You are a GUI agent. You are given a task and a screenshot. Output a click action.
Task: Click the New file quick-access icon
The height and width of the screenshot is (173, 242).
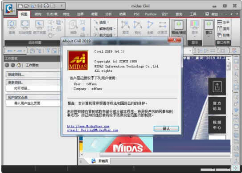tap(20, 6)
